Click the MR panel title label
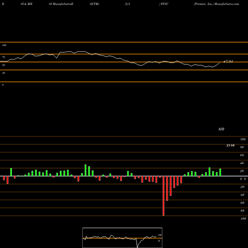248x248 pixels. tap(221, 129)
